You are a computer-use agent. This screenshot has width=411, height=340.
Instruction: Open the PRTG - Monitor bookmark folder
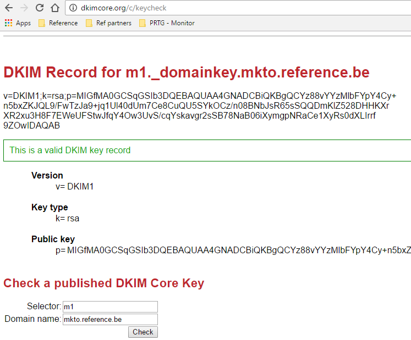pos(167,23)
